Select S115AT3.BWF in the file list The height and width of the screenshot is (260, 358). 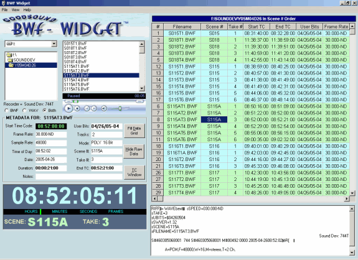click(101, 75)
